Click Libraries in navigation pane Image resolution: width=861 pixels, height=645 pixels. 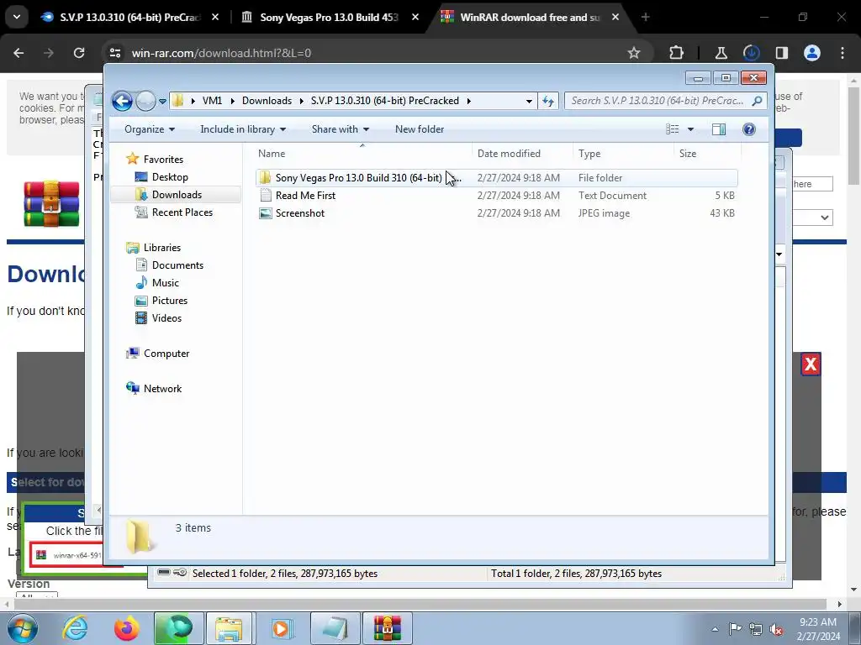(162, 248)
